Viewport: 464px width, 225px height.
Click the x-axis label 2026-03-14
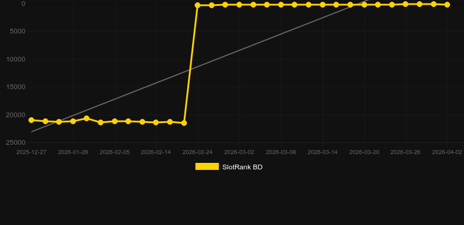click(322, 152)
